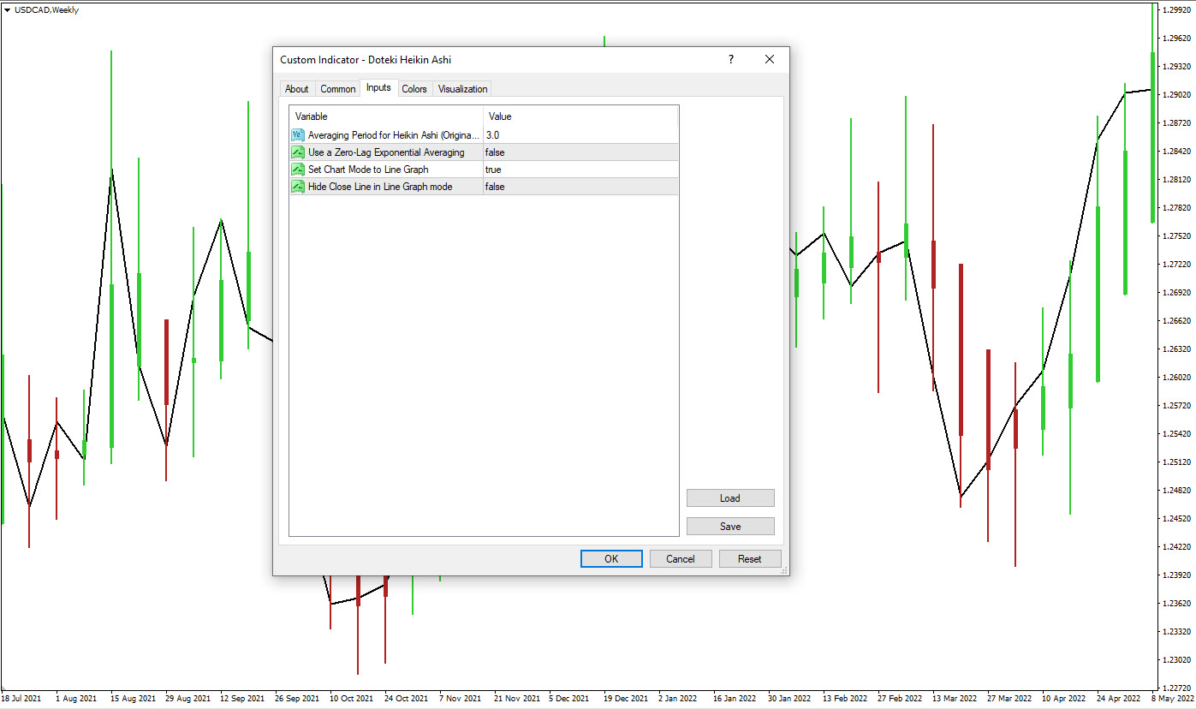The width and height of the screenshot is (1196, 709).
Task: Close the Custom Indicator dialog
Action: point(770,59)
